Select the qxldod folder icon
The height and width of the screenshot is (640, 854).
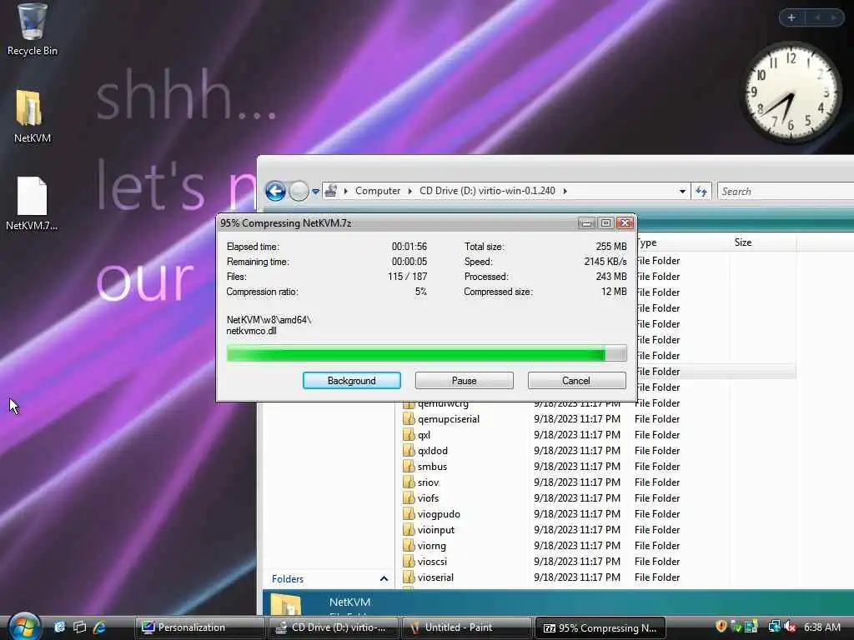[x=409, y=451]
